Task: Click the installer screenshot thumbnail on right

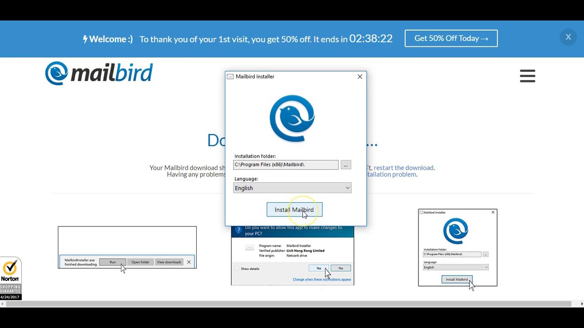Action: 458,247
